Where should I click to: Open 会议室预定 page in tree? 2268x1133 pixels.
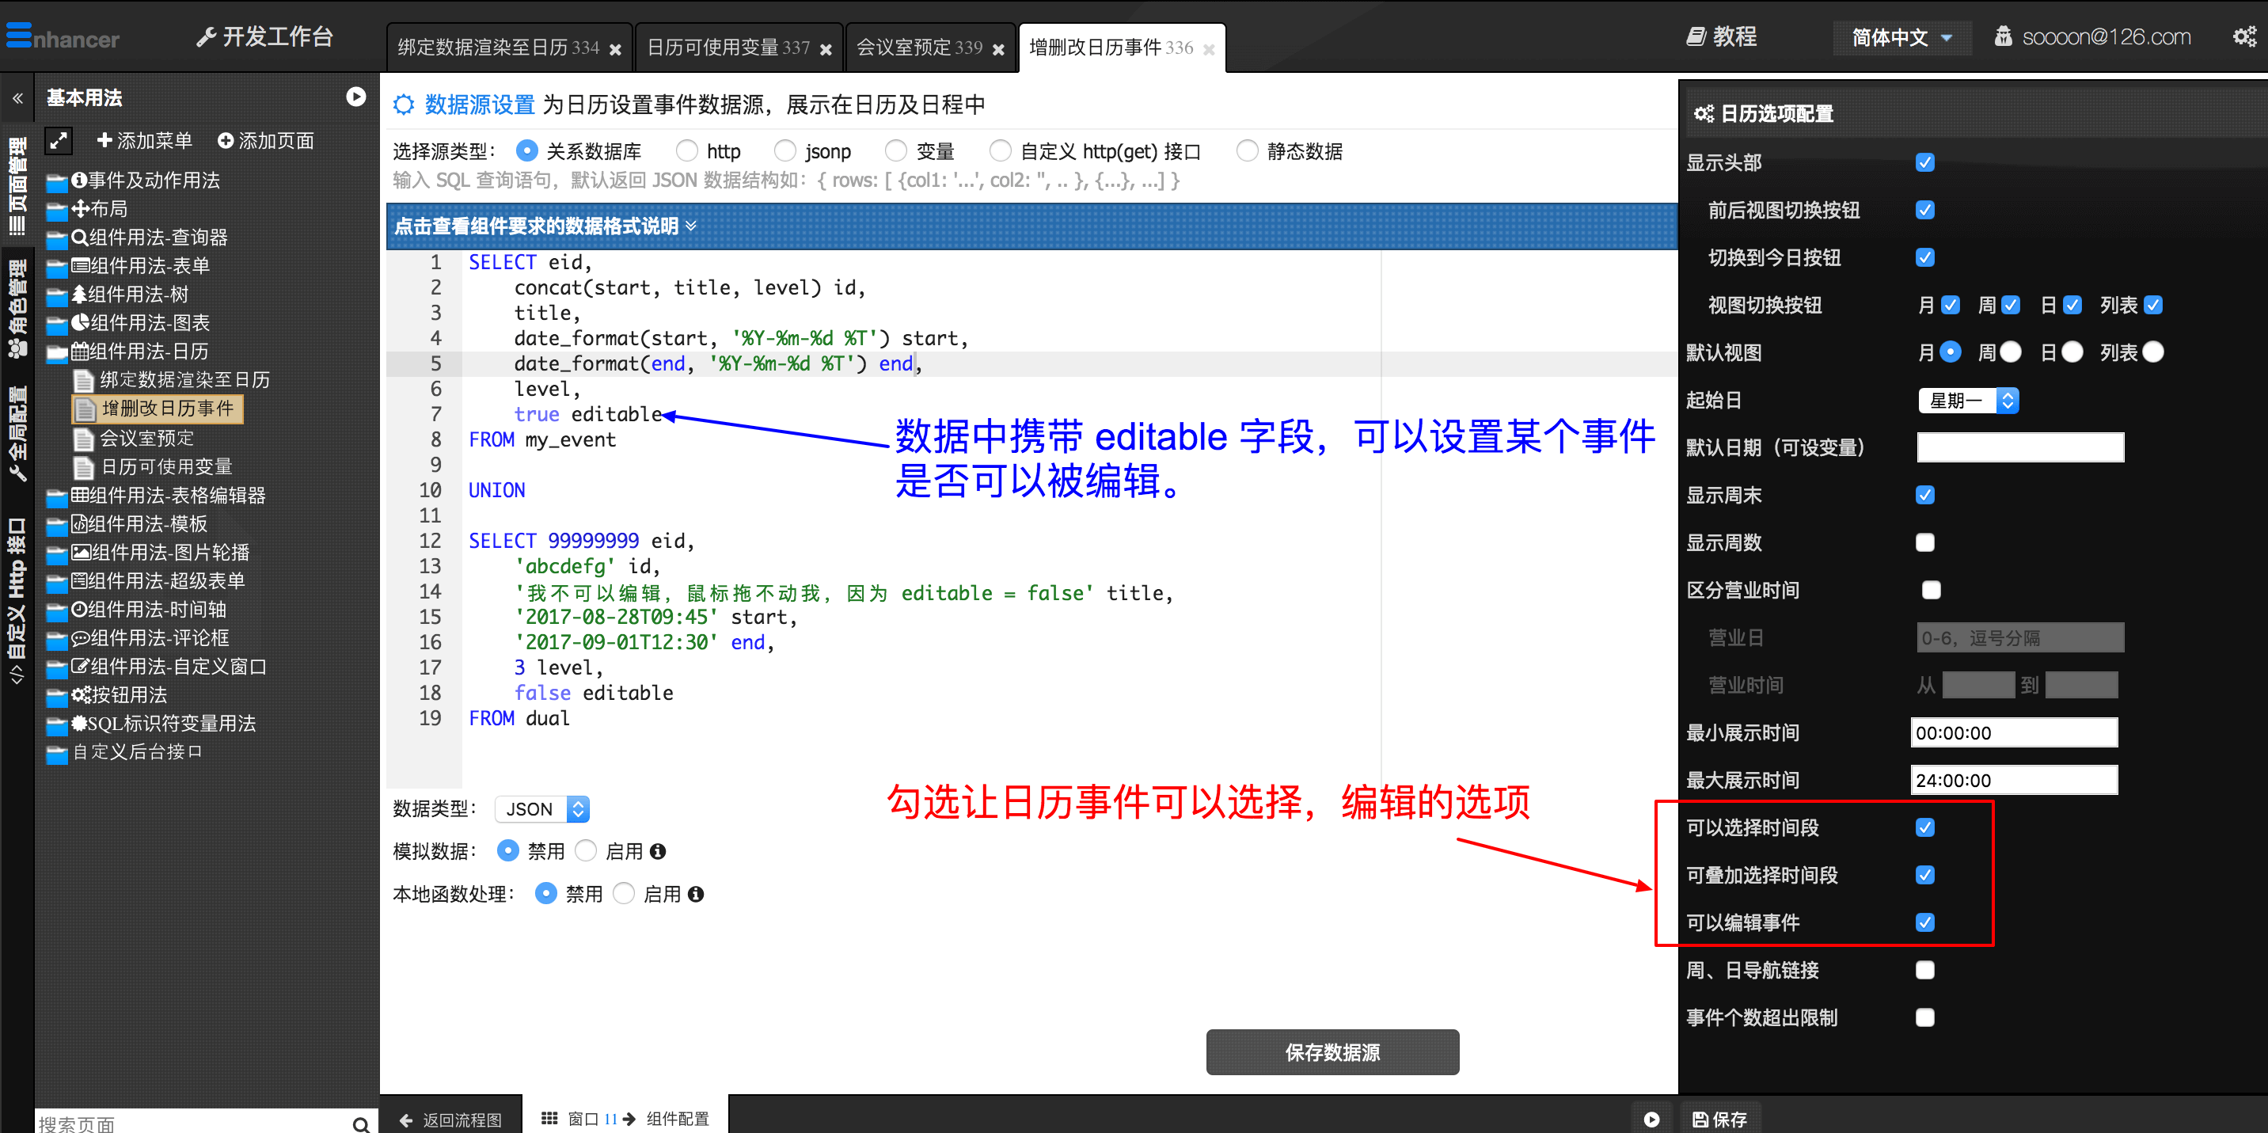[x=146, y=438]
